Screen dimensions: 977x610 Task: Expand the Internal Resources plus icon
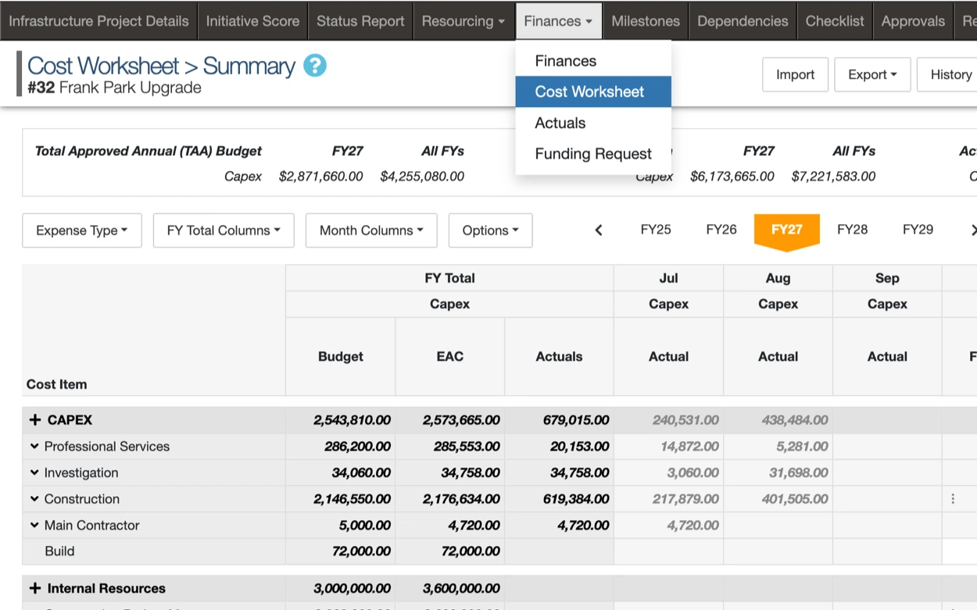34,588
